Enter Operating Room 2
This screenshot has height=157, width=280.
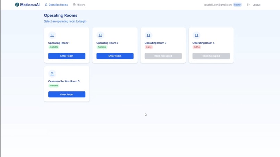click(x=115, y=56)
